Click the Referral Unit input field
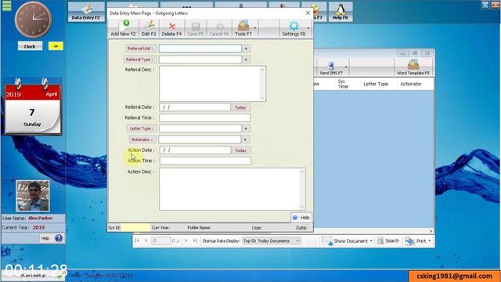501x282 pixels. (x=200, y=49)
